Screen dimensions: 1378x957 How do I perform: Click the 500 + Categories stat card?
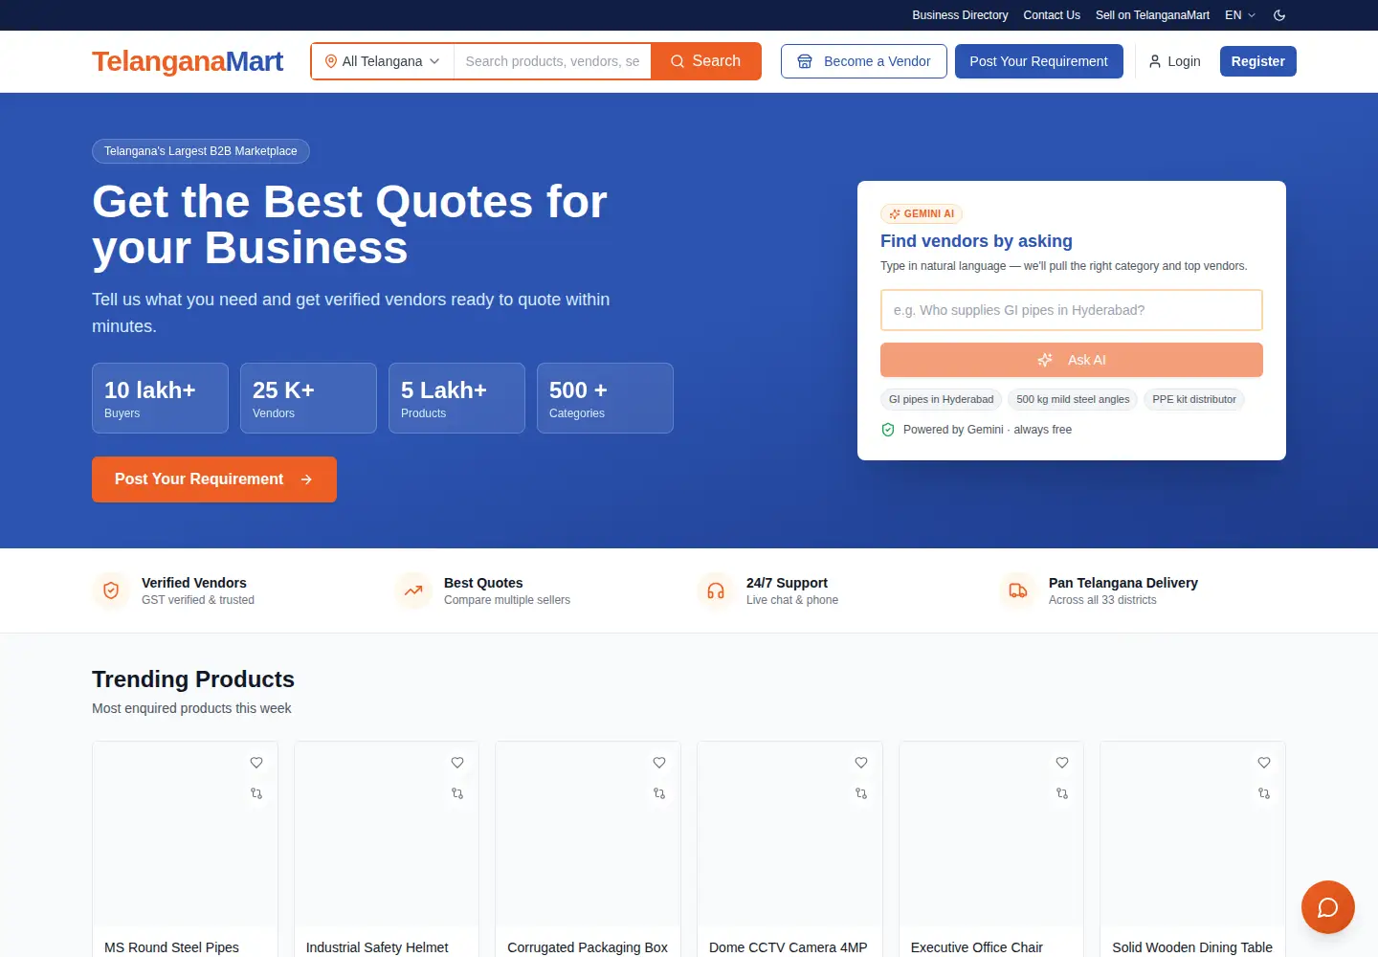605,398
